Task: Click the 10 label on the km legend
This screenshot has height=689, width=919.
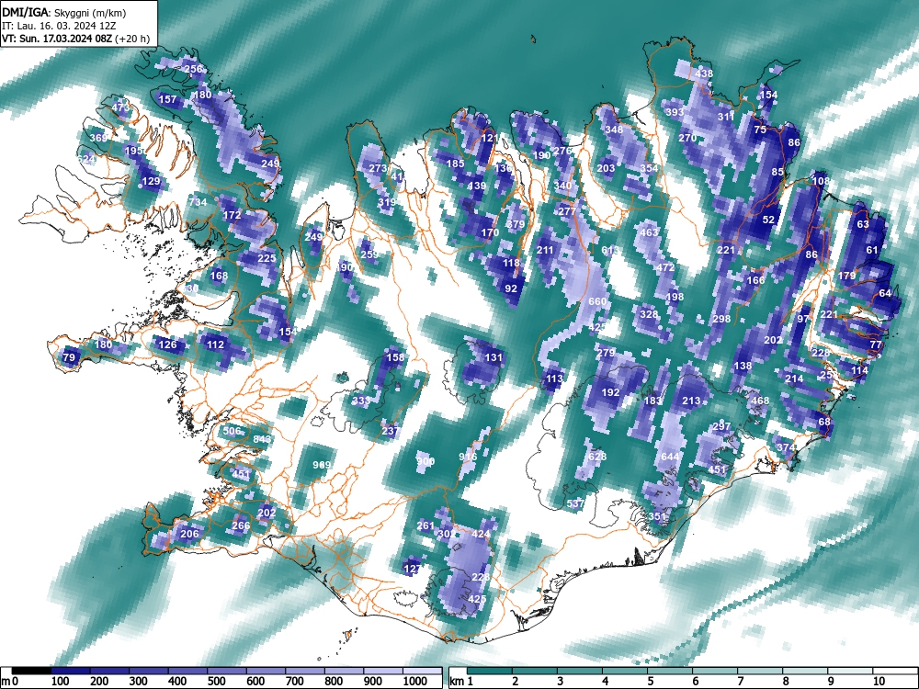Action: point(878,682)
